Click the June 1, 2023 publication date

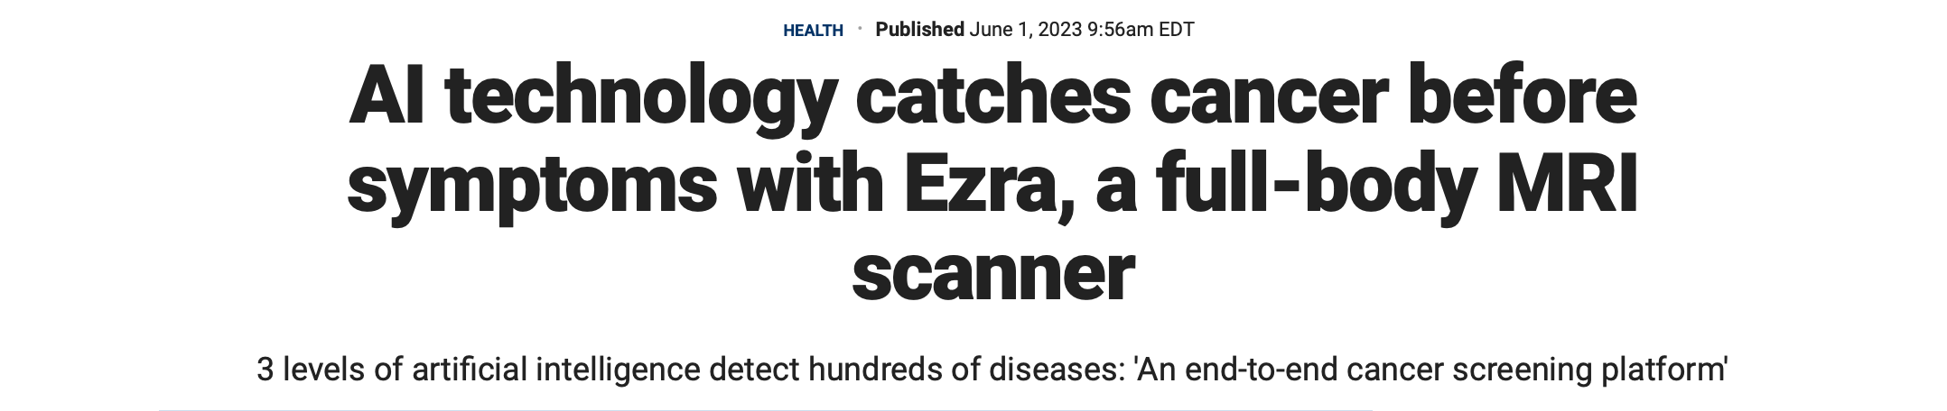tap(1025, 30)
